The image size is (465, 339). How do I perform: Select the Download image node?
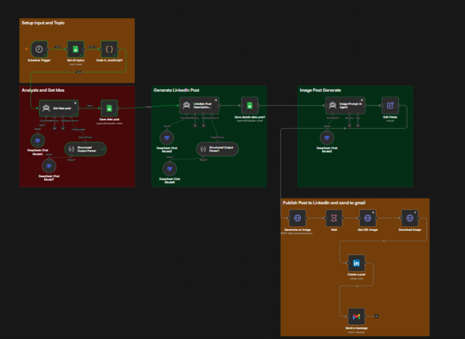pyautogui.click(x=410, y=218)
